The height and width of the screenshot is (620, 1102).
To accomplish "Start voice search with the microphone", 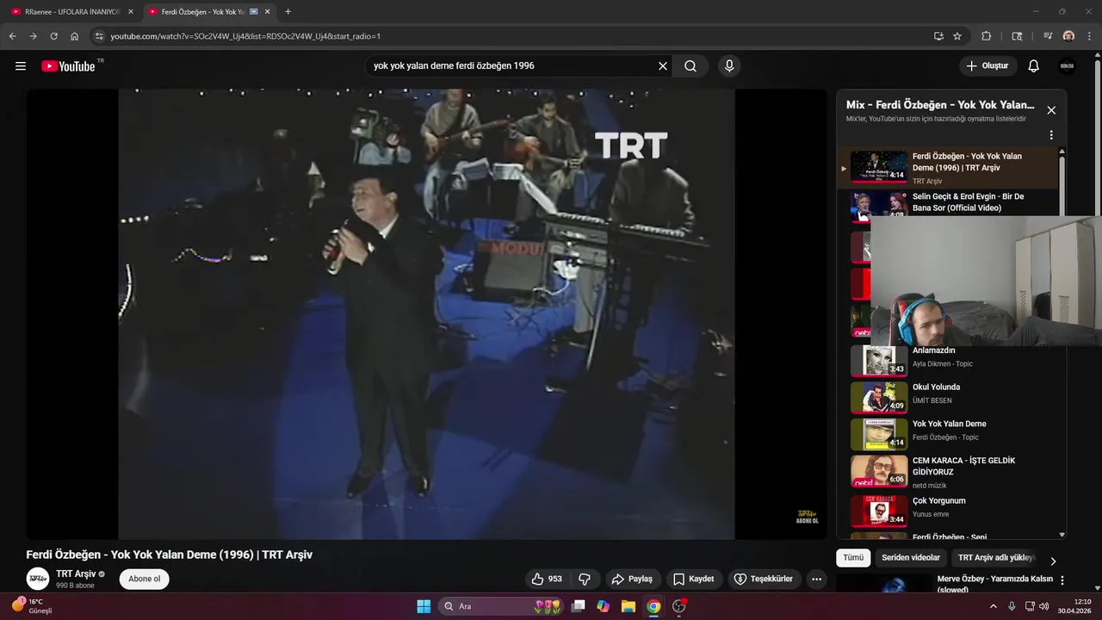I will (729, 66).
